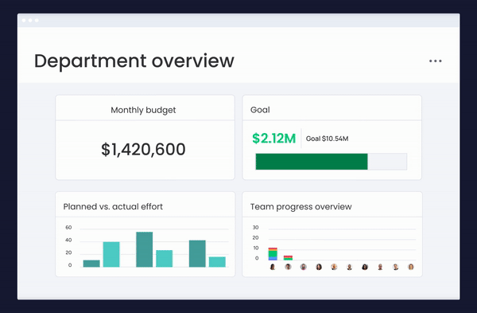Image resolution: width=477 pixels, height=313 pixels.
Task: Click the light teal bar in the middle group
Action: (165, 259)
